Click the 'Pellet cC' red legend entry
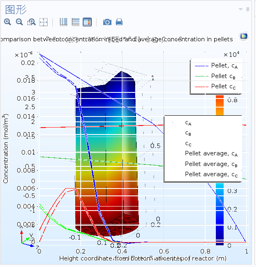 [x=223, y=86]
